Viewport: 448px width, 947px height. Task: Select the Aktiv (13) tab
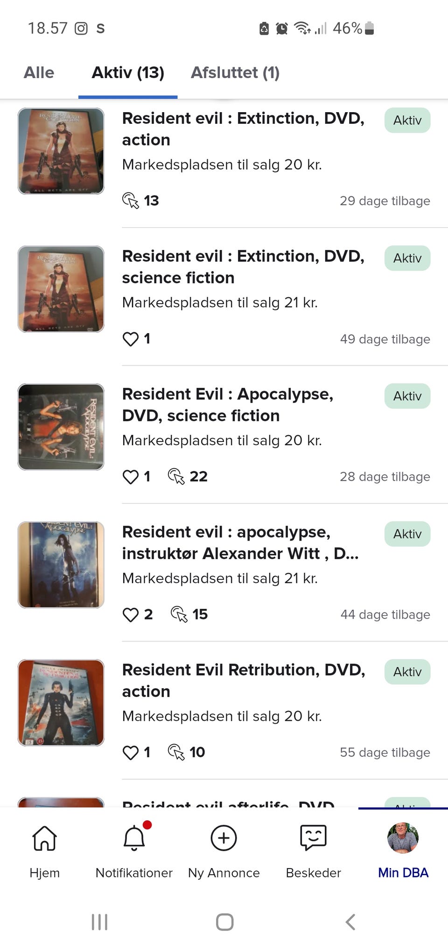(x=128, y=73)
